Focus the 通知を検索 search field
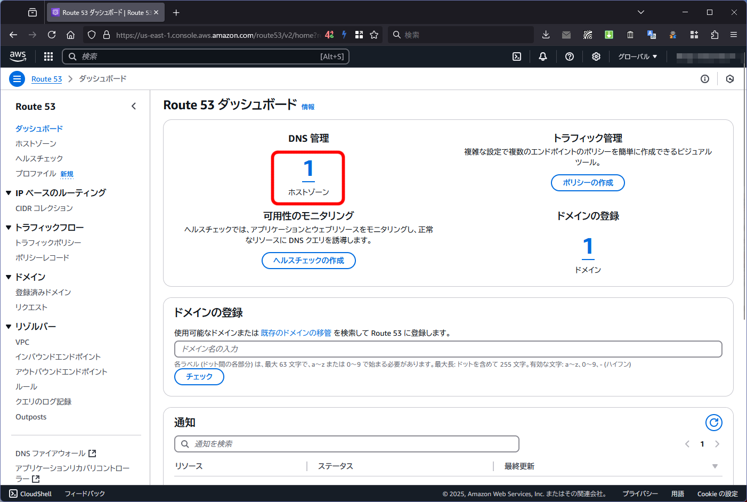The image size is (747, 502). pyautogui.click(x=347, y=444)
